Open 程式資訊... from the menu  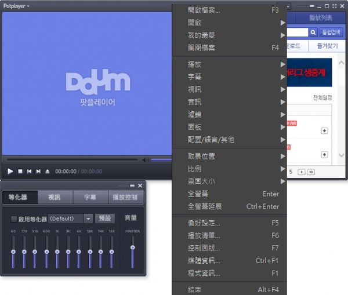point(230,273)
